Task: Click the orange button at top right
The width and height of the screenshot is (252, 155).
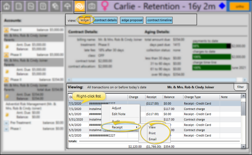Action: (x=238, y=6)
